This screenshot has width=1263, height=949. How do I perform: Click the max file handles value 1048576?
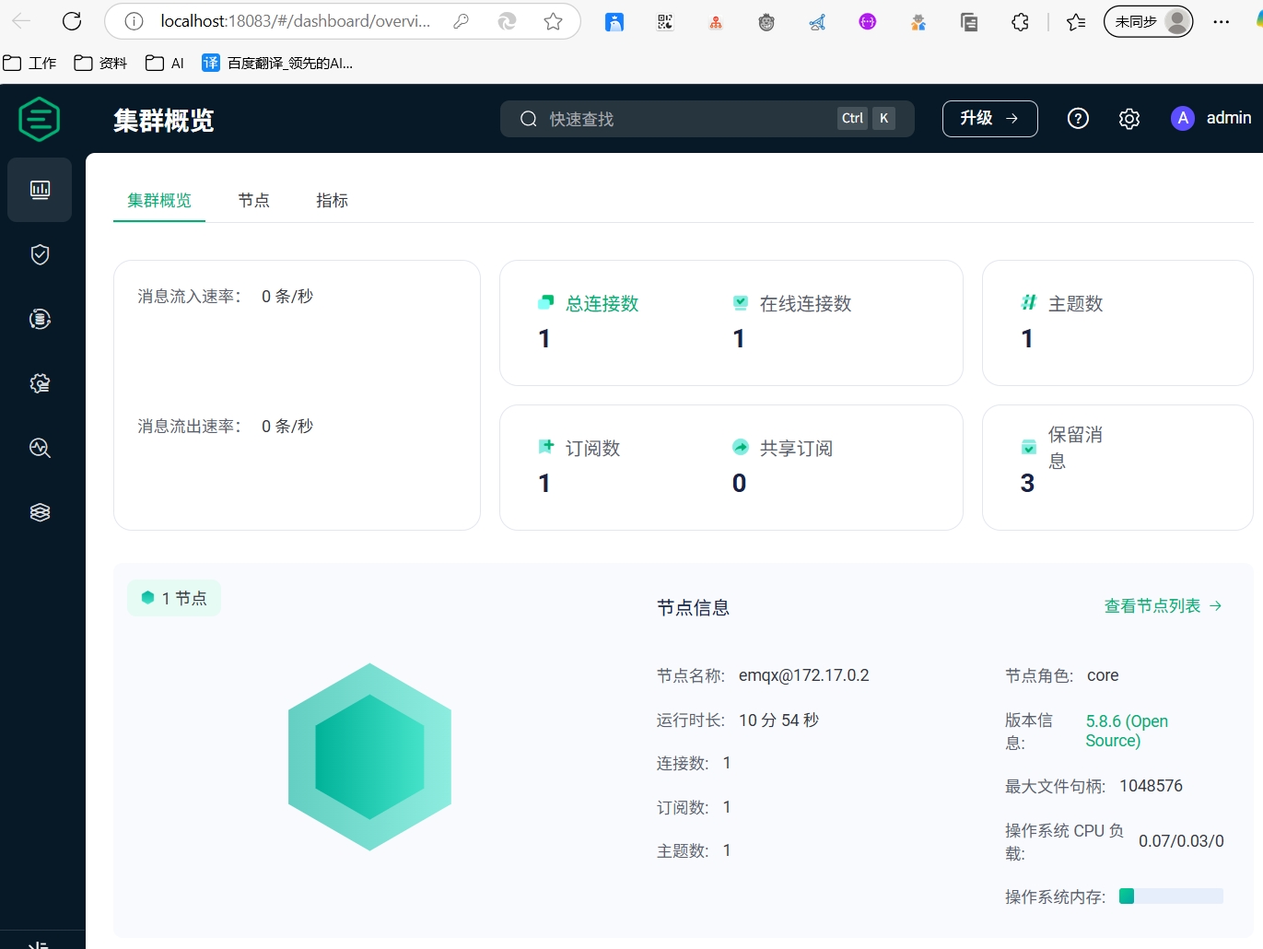point(1152,786)
